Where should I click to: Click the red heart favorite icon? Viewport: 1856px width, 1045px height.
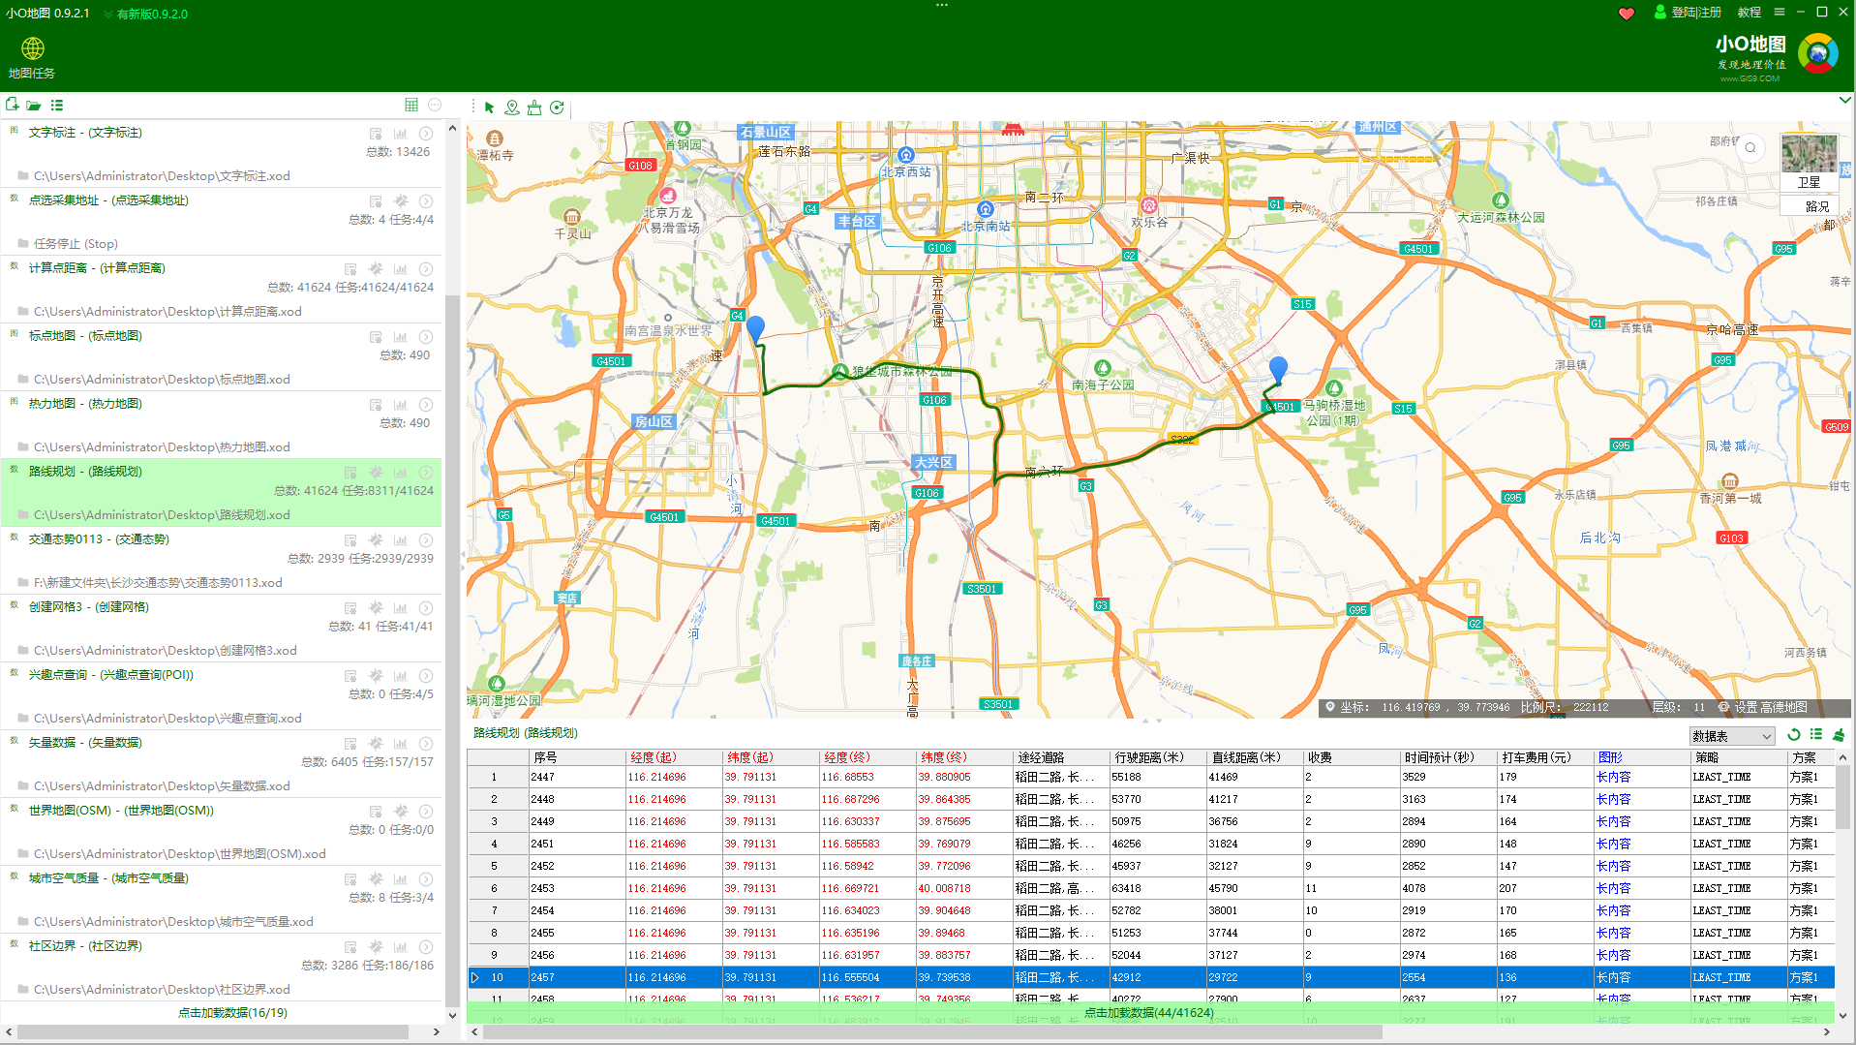click(x=1627, y=13)
